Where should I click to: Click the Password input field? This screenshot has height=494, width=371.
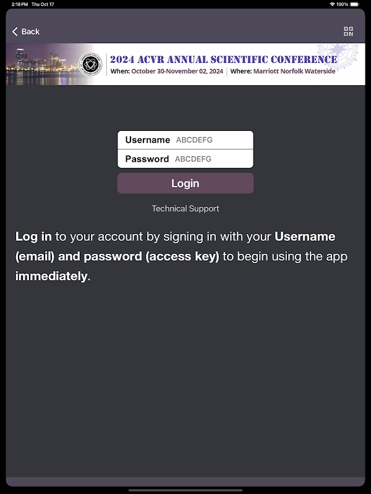185,159
